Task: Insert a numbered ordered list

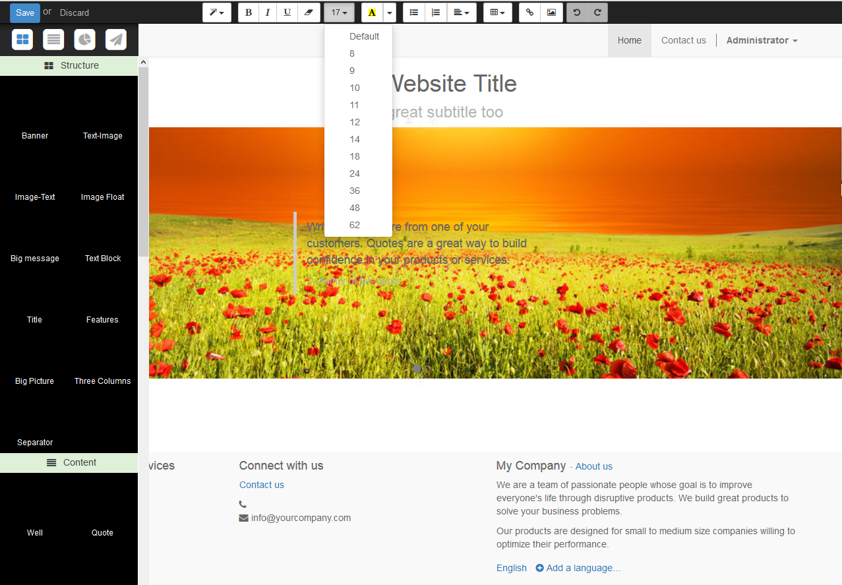Action: tap(435, 13)
